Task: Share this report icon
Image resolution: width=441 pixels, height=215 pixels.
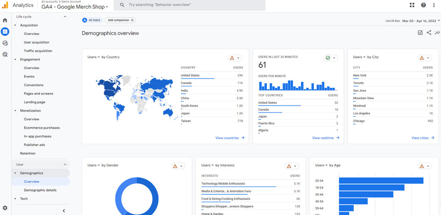Action: coord(429,33)
